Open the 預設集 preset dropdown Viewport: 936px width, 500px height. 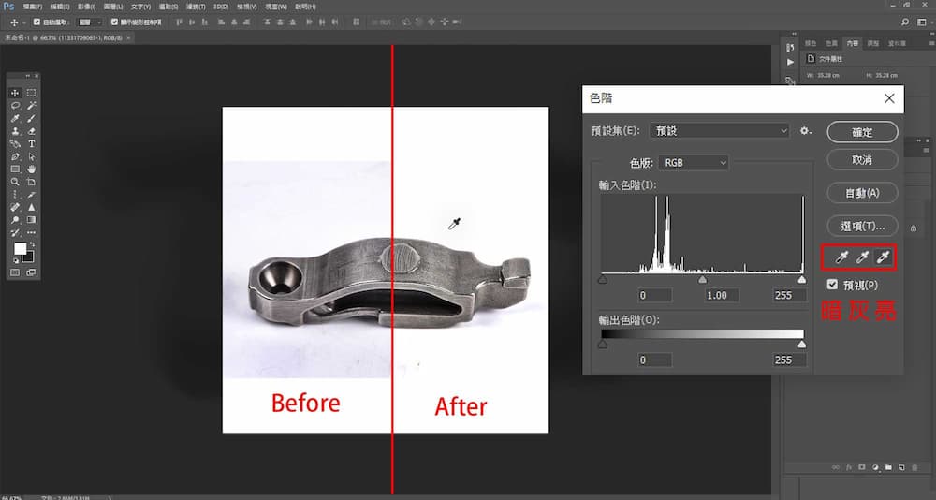(x=721, y=131)
